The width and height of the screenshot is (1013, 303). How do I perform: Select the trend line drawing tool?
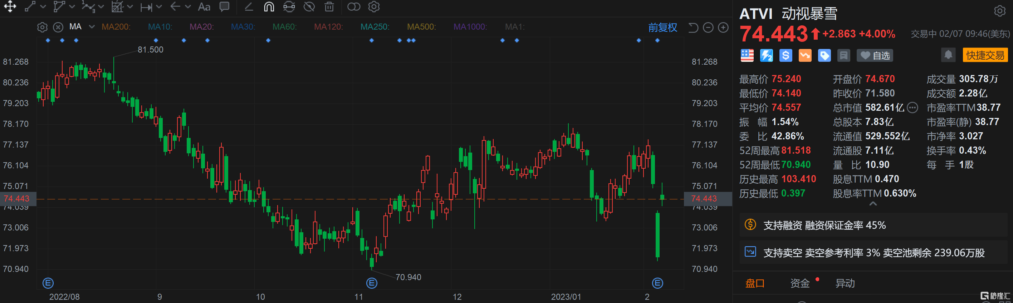pos(30,7)
